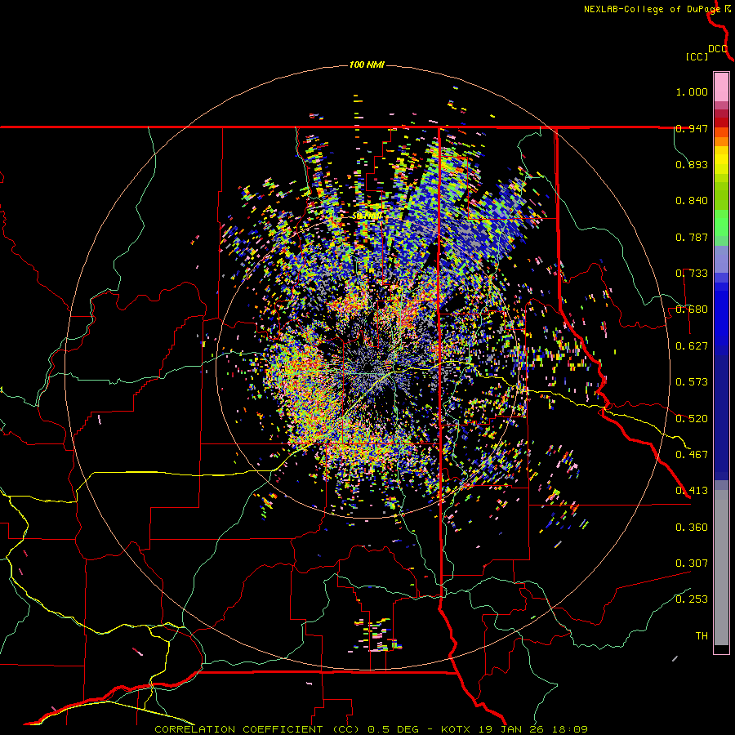
Task: Click the 100 NMI range ring label
Action: coord(367,65)
